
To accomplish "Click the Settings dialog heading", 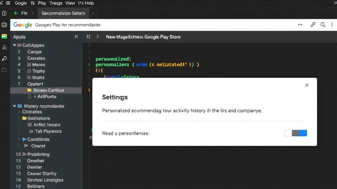I will [115, 97].
